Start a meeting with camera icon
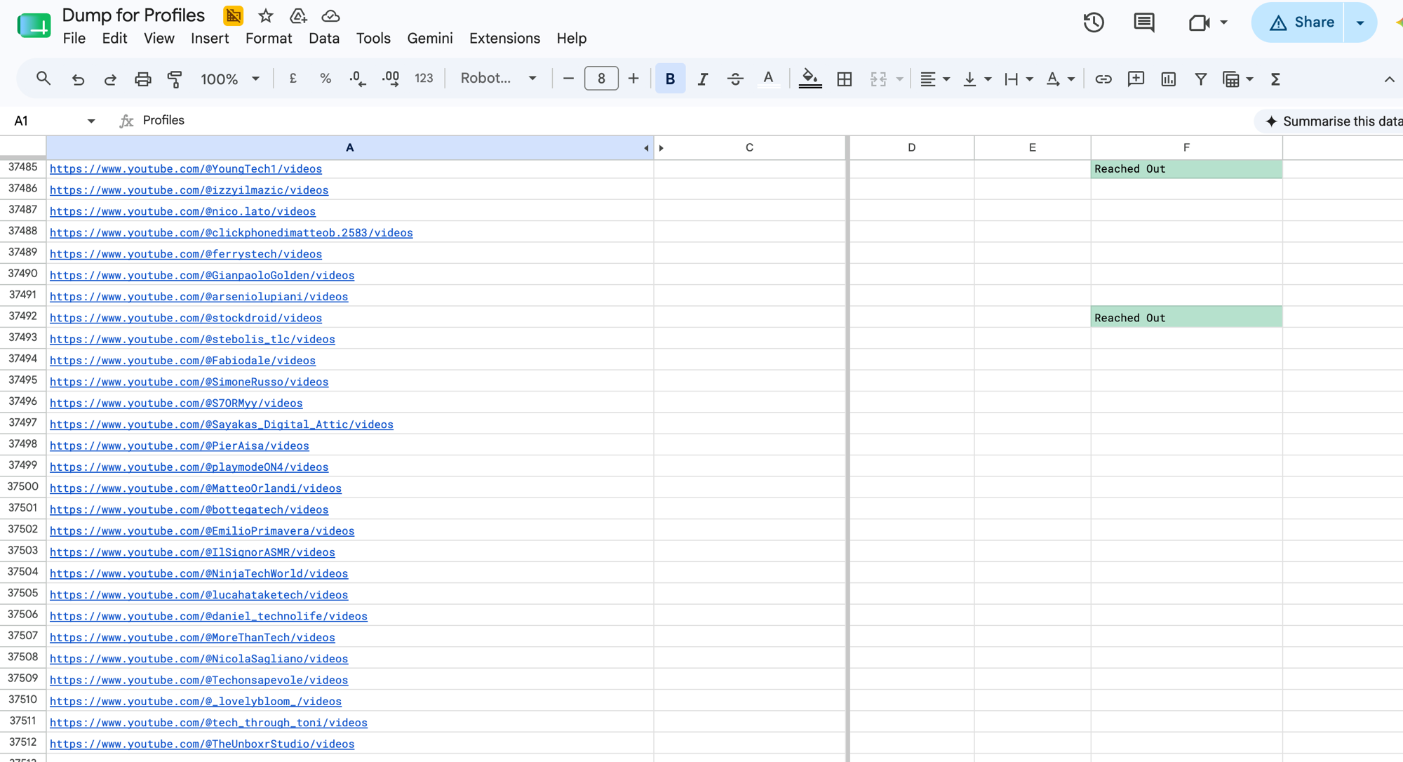Image resolution: width=1403 pixels, height=762 pixels. click(1200, 22)
